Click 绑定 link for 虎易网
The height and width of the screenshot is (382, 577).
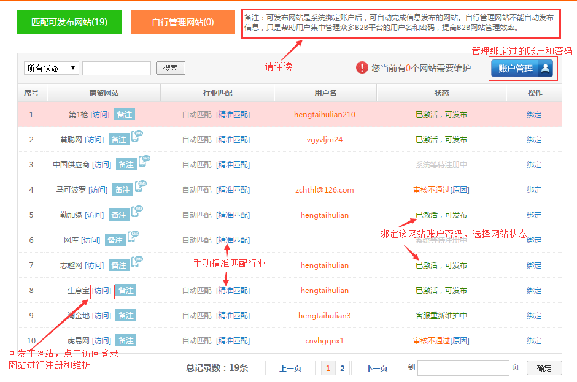tap(534, 341)
